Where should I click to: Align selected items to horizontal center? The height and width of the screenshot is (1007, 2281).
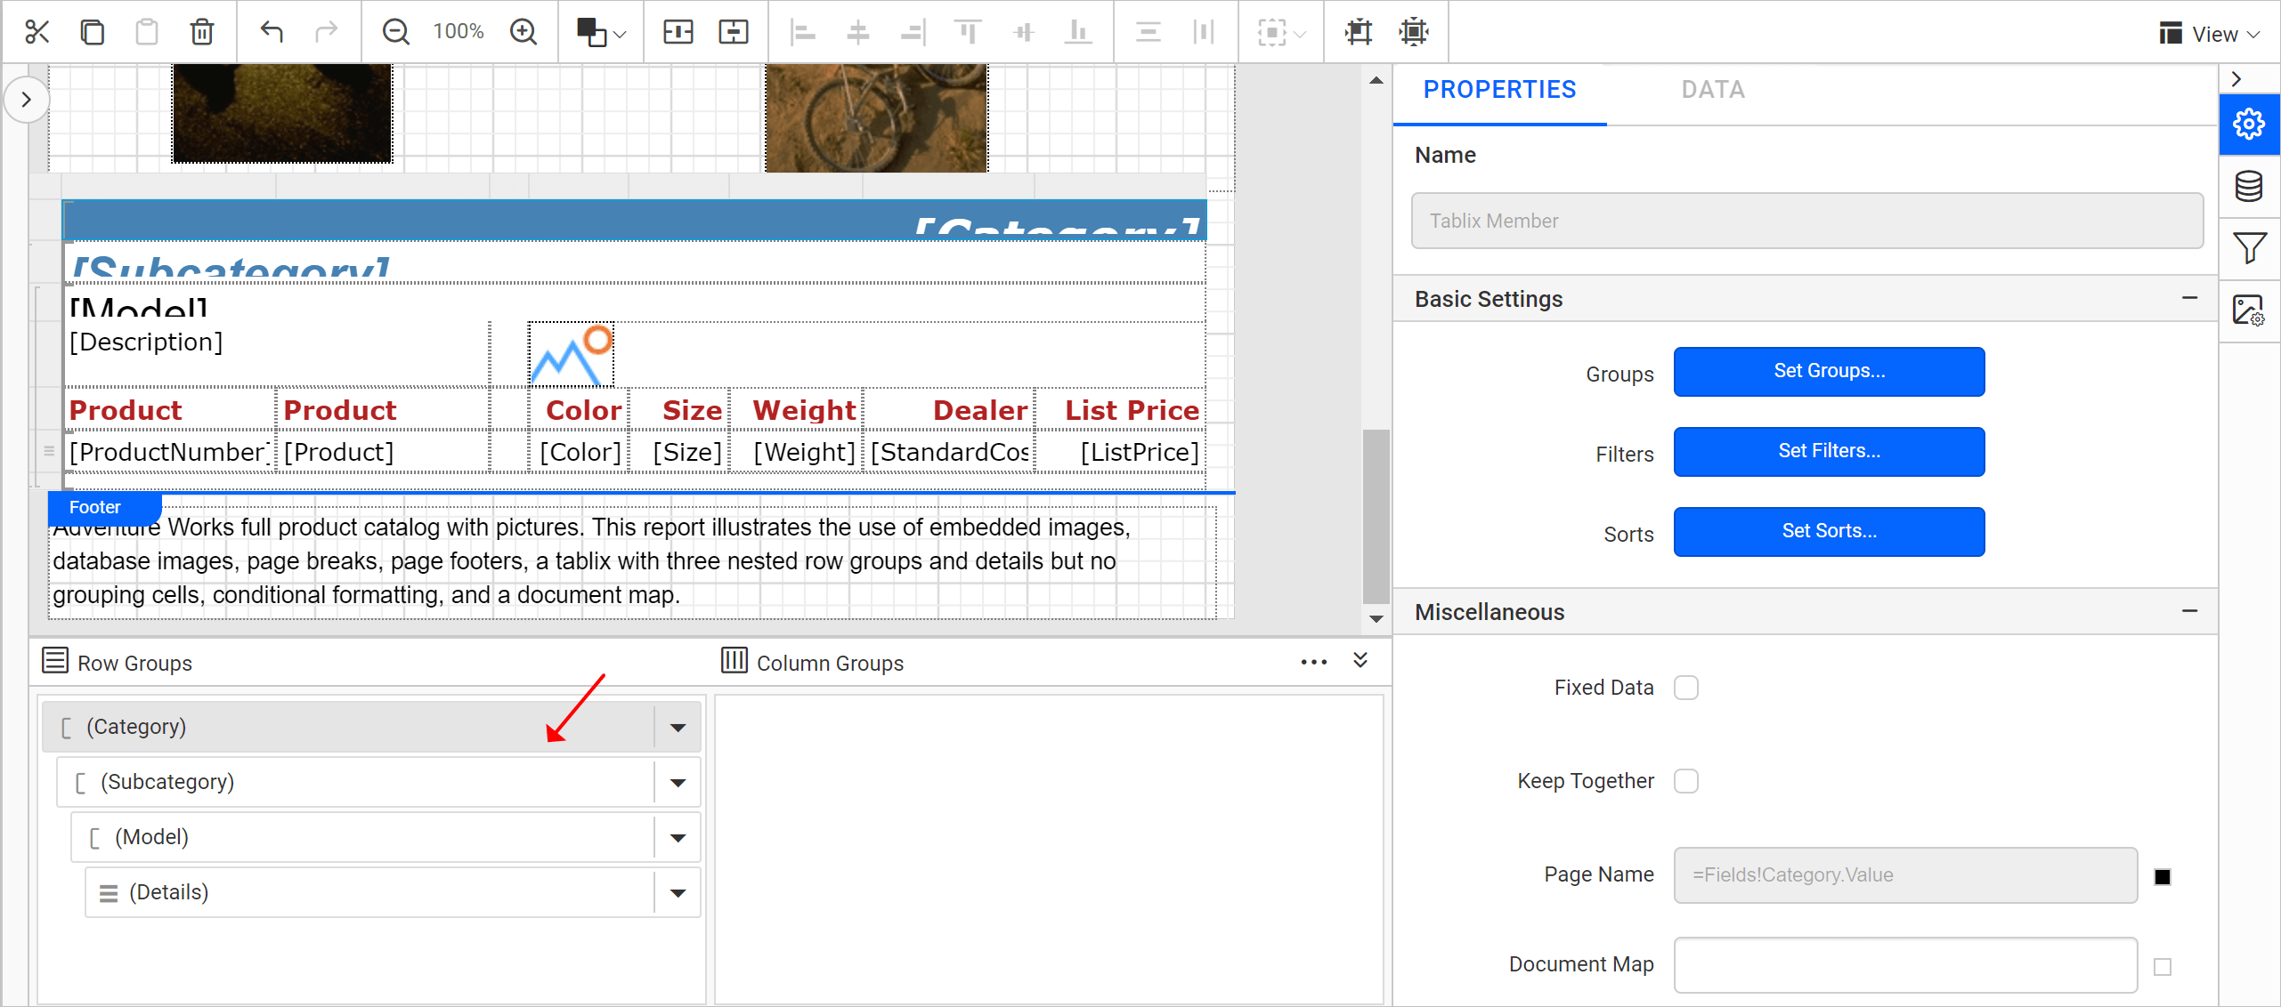tap(858, 32)
